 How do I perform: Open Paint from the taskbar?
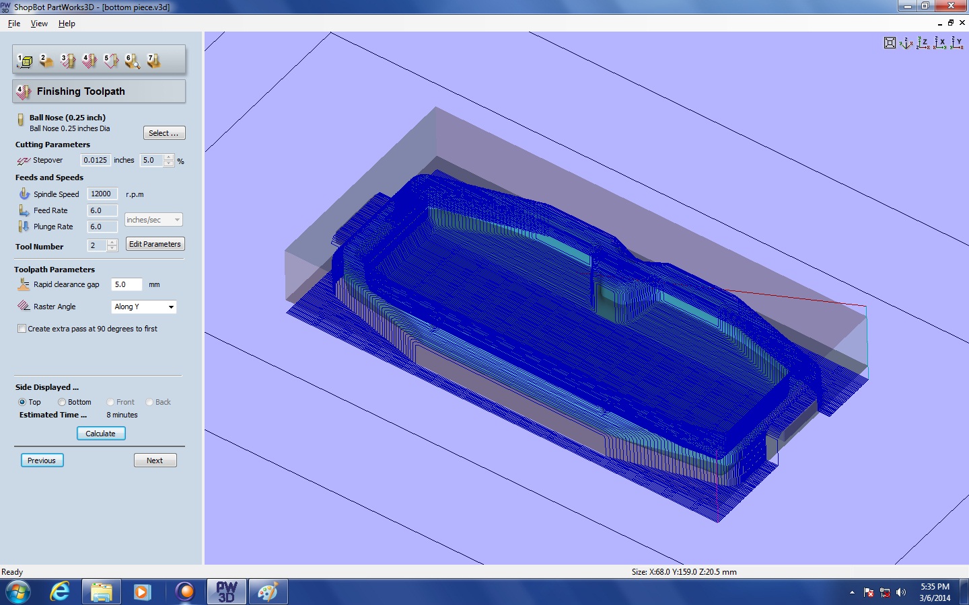click(268, 592)
